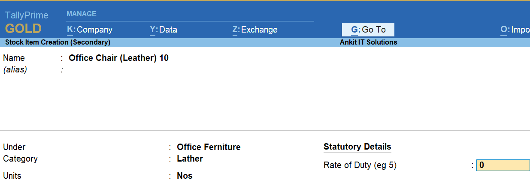Screen dimensions: 530x183
Task: Open the Units field showing Nos
Action: (185, 176)
